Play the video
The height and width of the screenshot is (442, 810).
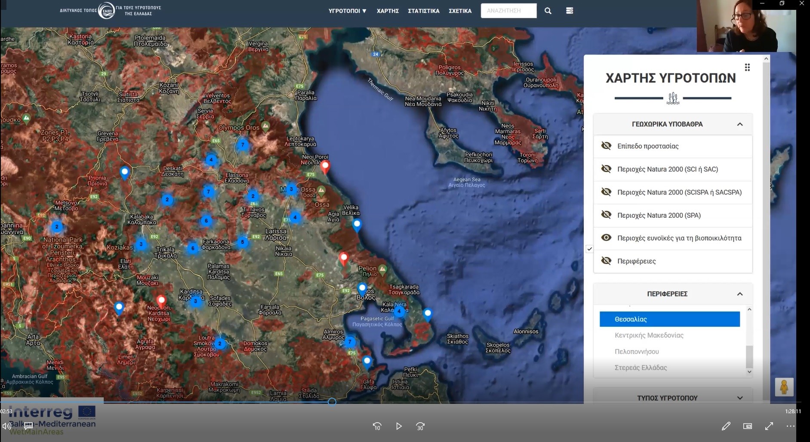click(399, 426)
